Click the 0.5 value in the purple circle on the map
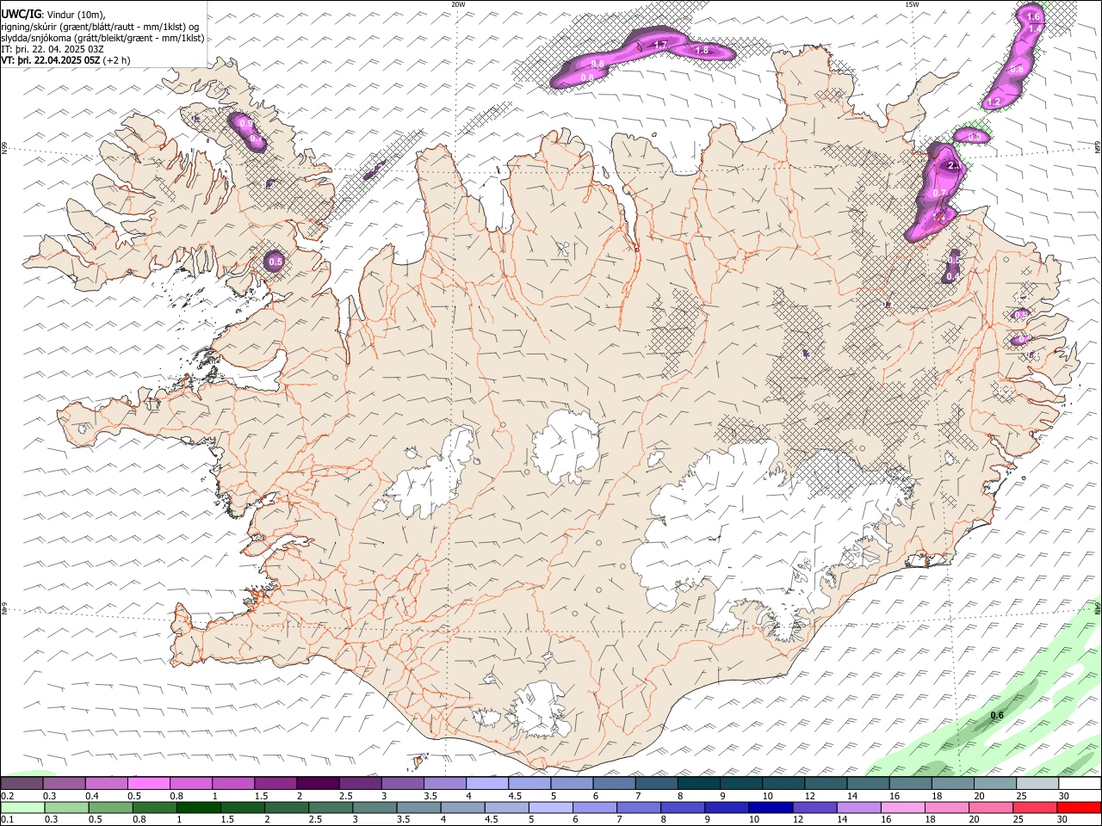This screenshot has width=1102, height=826. point(275,262)
